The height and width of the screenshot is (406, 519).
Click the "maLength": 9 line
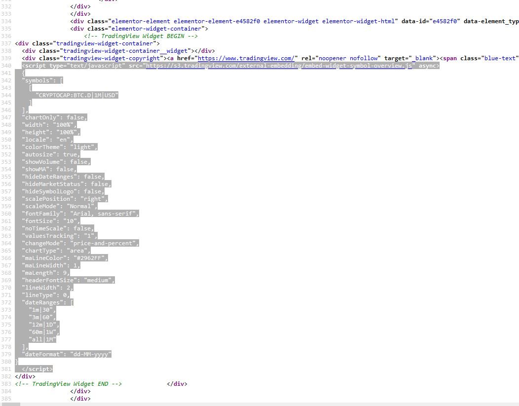[x=46, y=273]
